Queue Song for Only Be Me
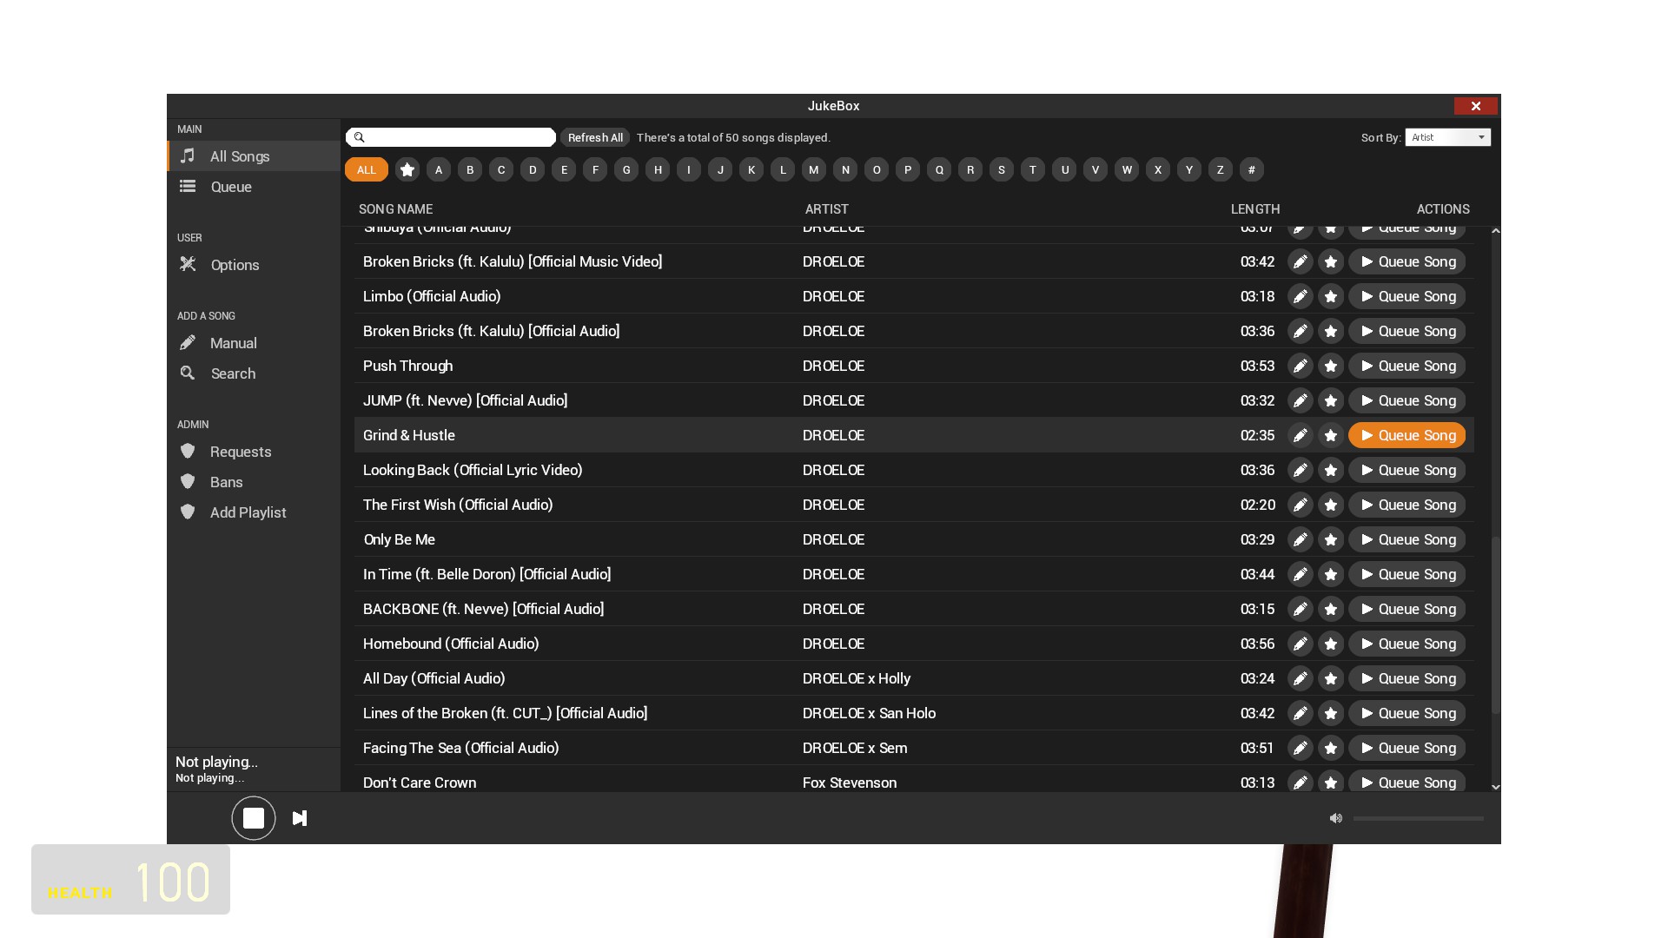Screen dimensions: 1668x938 [x=1407, y=539]
